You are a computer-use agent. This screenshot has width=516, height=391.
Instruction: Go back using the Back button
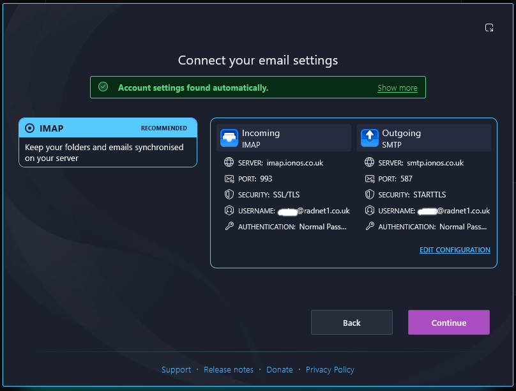351,323
